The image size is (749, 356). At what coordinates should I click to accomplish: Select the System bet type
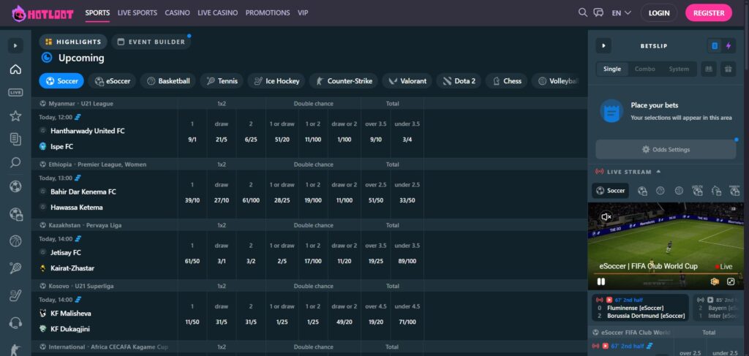(679, 69)
